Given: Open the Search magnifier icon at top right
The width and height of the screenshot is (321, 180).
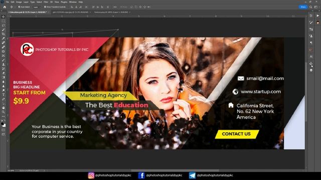Looking at the screenshot, I should coord(311,7).
